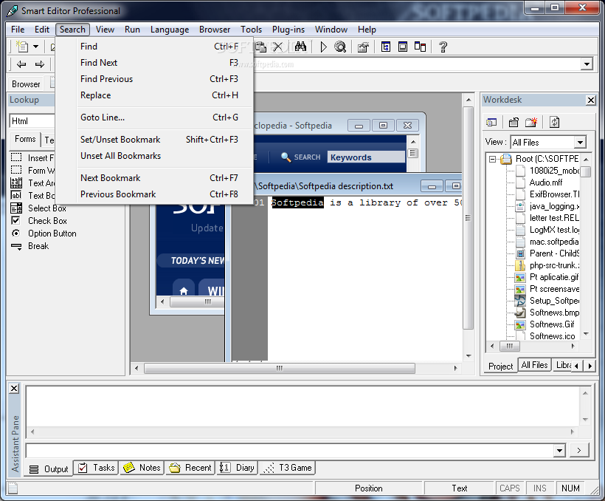Toggle the workdesk panel layout icon
Viewport: 605px width, 501px height.
420,47
